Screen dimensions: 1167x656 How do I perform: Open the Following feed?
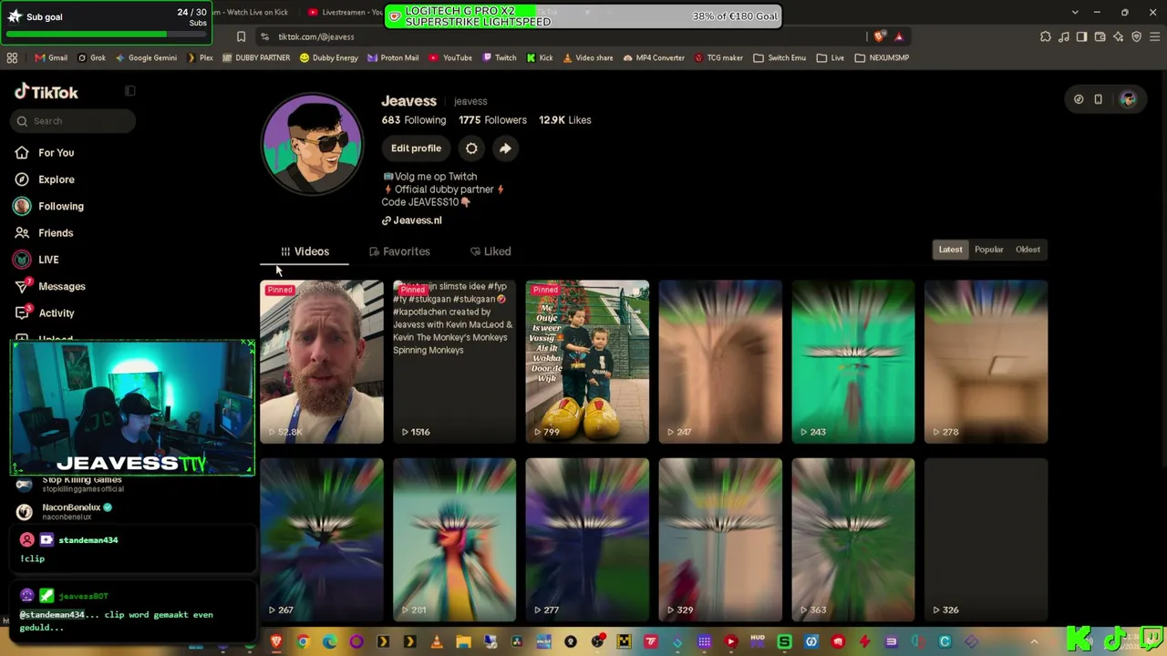point(60,206)
